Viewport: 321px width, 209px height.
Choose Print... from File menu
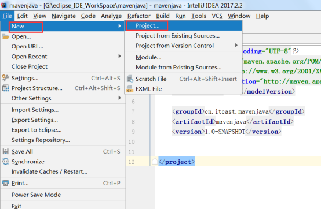[x=62, y=183]
